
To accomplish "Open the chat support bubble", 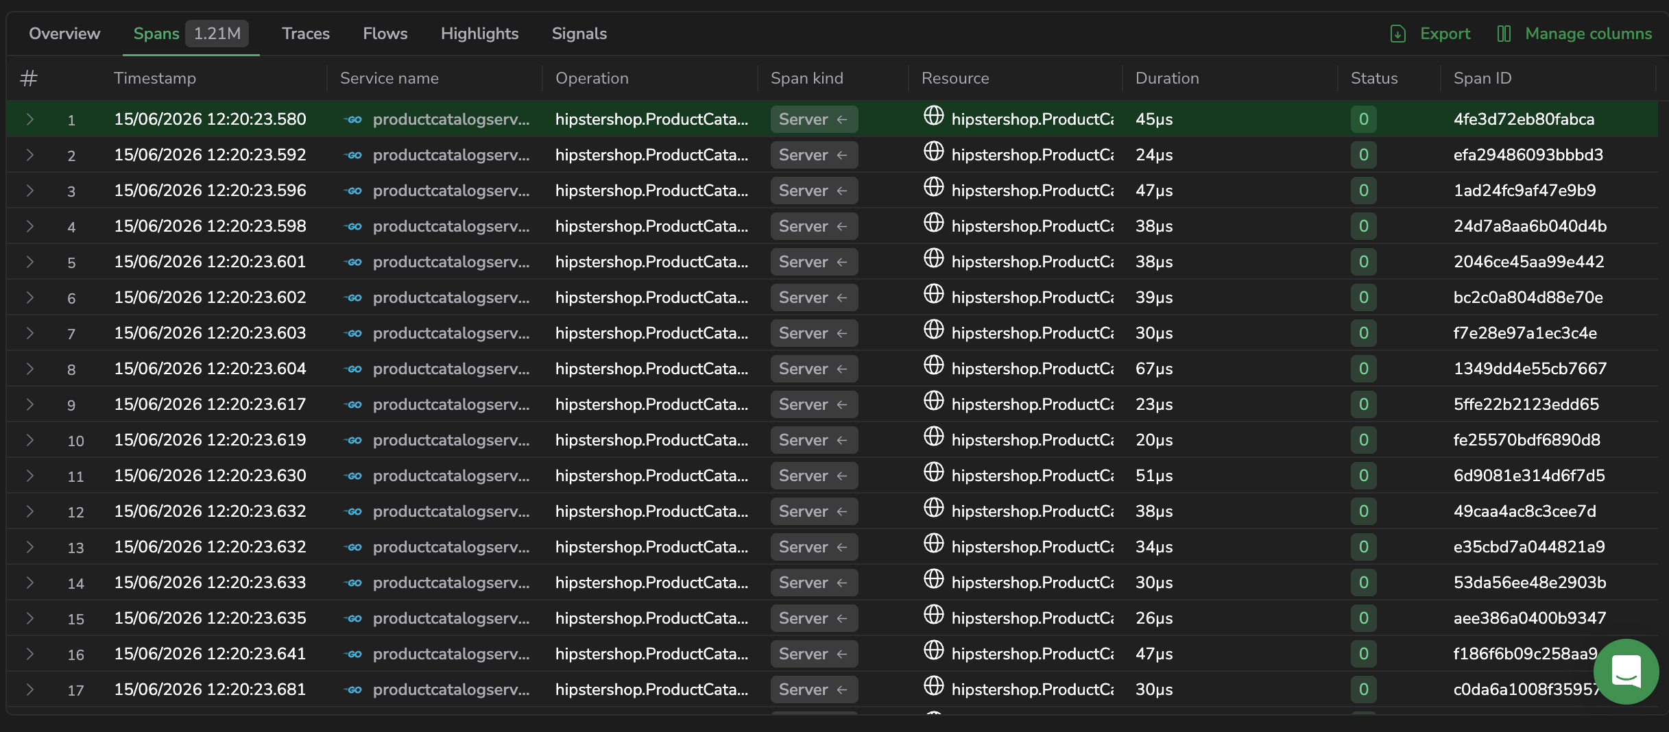I will coord(1626,671).
